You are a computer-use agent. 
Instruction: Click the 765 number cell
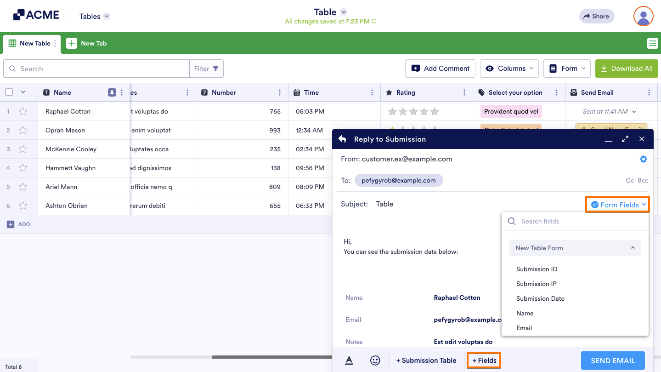point(242,111)
